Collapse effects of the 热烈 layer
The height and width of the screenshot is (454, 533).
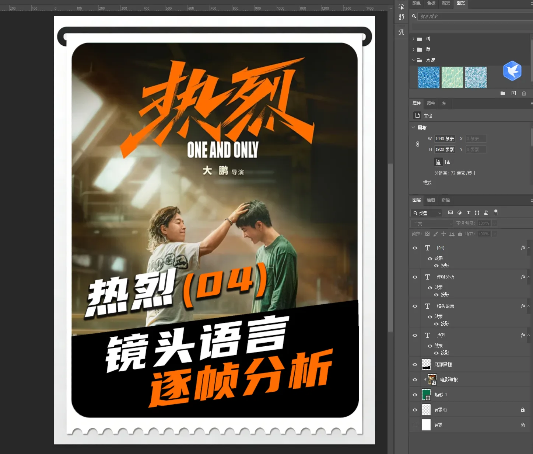tap(529, 335)
